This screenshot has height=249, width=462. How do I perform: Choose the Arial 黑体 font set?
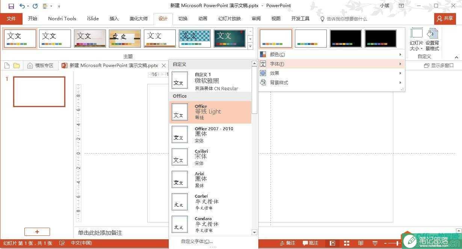[210, 179]
